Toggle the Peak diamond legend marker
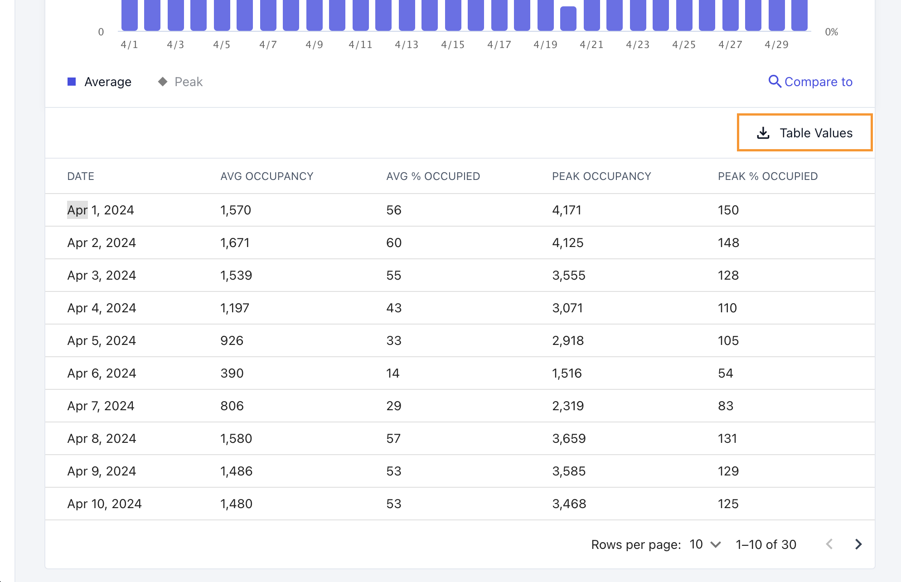This screenshot has width=901, height=582. (x=163, y=82)
